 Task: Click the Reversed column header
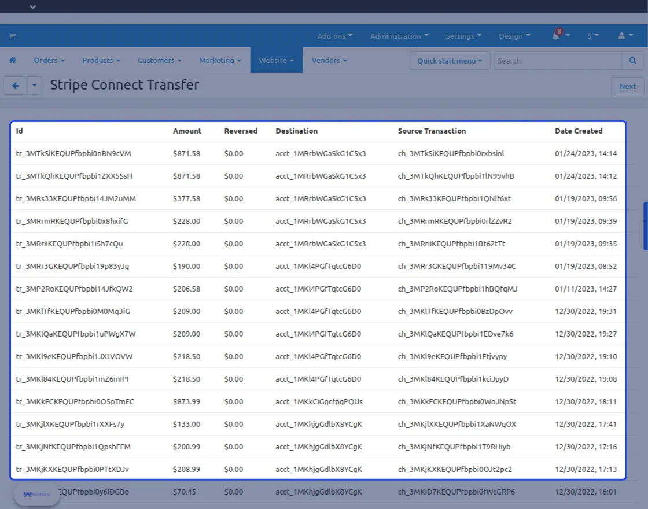click(241, 131)
